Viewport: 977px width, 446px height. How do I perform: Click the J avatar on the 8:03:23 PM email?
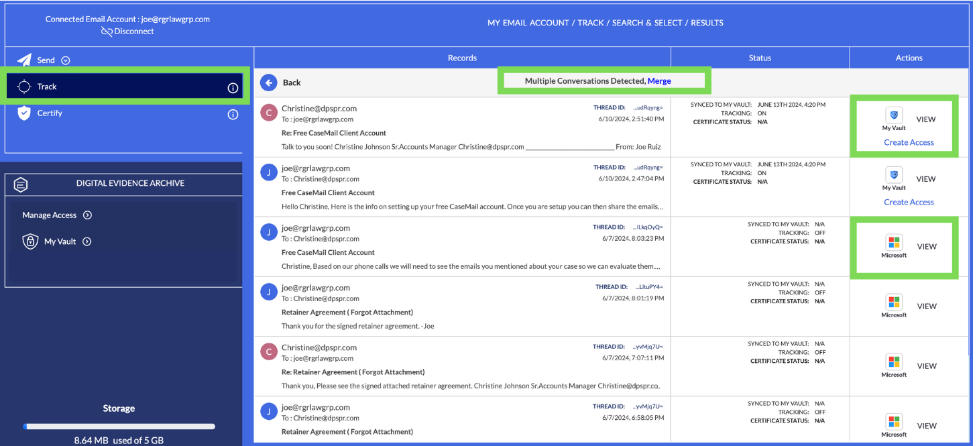click(x=269, y=232)
